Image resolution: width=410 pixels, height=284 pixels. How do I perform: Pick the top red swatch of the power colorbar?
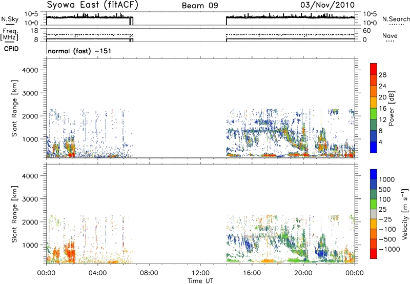(374, 69)
